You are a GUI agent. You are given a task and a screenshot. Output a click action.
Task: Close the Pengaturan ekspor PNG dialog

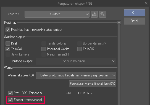pos(146,3)
